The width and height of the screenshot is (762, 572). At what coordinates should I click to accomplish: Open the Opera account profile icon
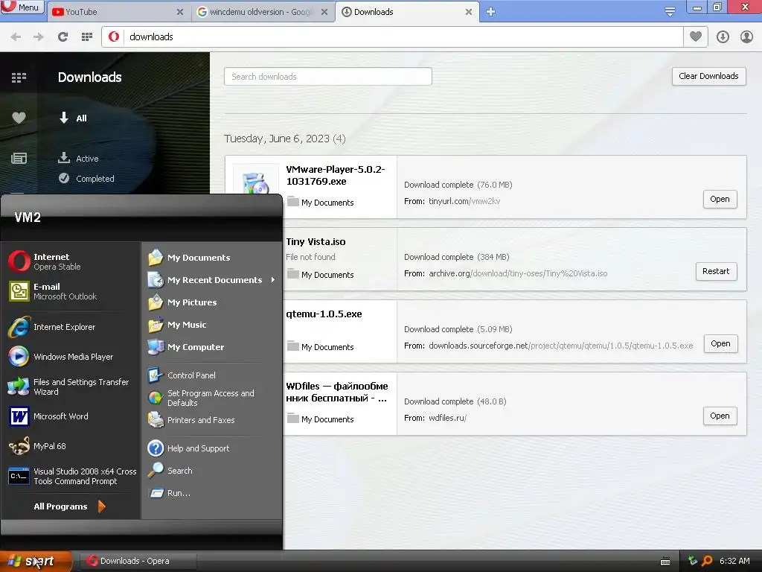coord(746,36)
